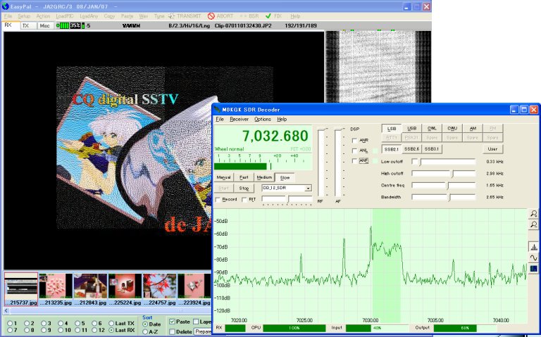
Task: Enable the ANL DSP checkbox
Action: point(354,151)
